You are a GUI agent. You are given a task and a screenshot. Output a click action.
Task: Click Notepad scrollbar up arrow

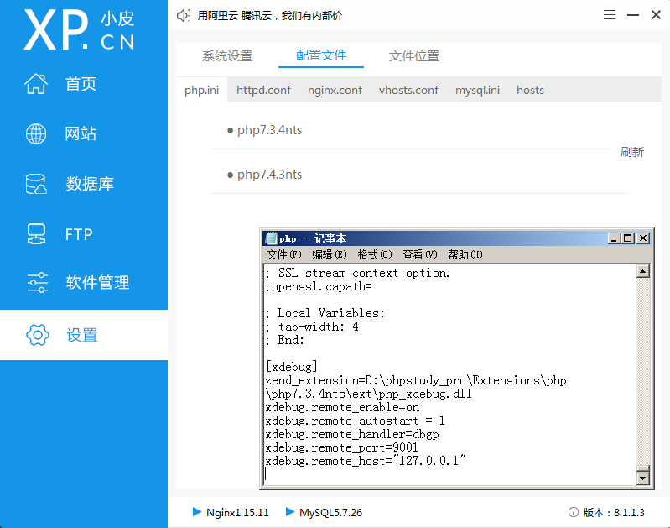tap(642, 271)
